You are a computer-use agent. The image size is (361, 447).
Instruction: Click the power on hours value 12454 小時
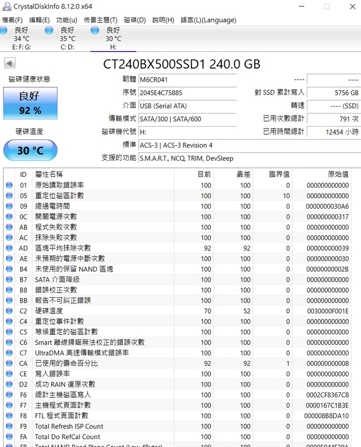coord(333,132)
